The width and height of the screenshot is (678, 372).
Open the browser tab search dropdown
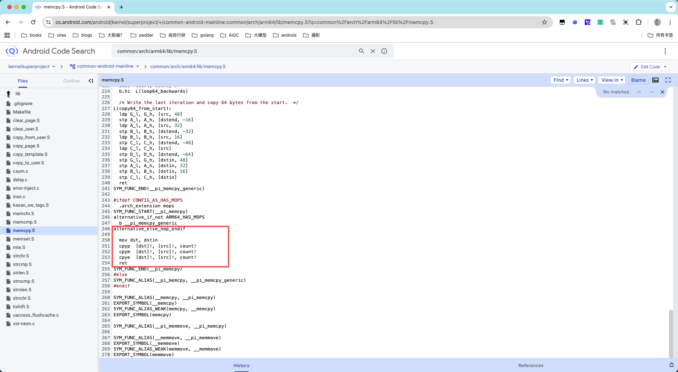(671, 7)
